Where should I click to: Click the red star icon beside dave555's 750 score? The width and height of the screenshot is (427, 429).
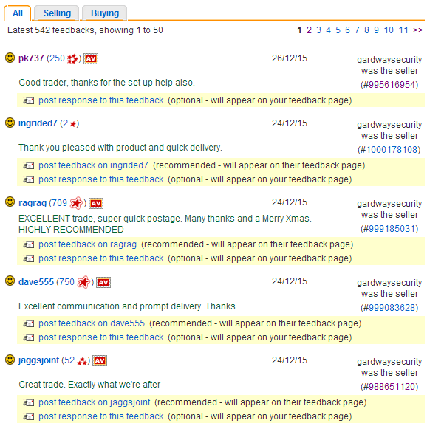pyautogui.click(x=83, y=282)
